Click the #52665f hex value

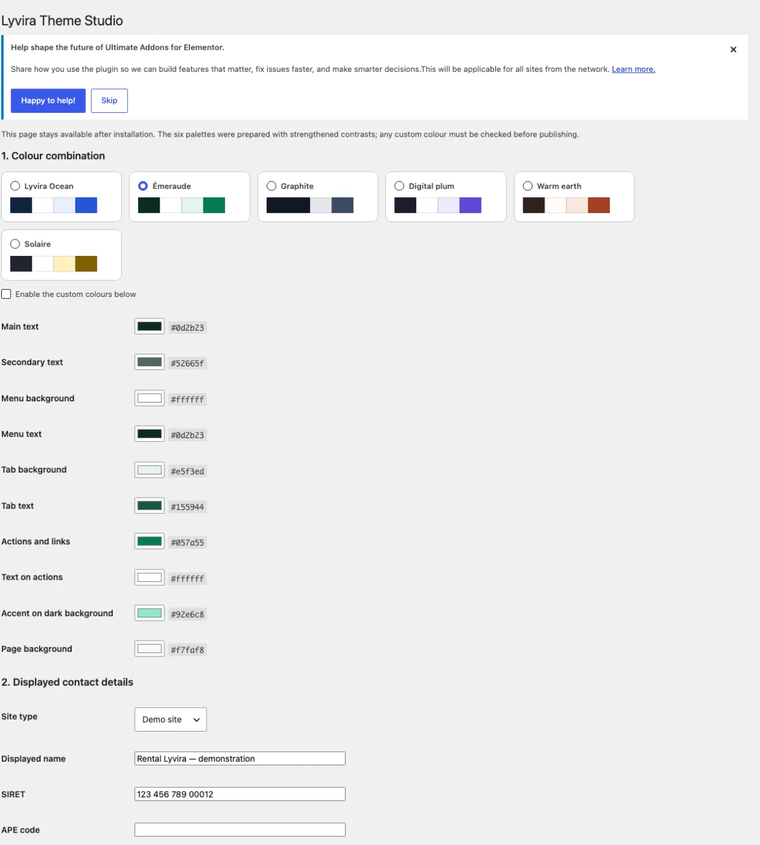pyautogui.click(x=188, y=363)
